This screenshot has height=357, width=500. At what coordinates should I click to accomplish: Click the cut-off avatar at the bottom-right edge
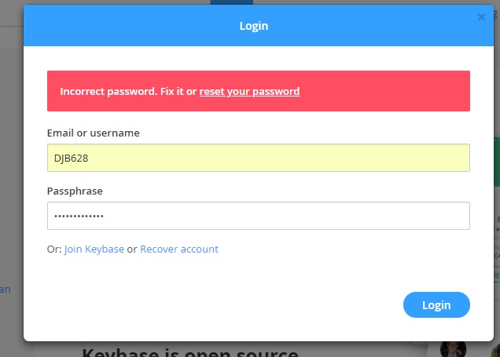coord(496,350)
